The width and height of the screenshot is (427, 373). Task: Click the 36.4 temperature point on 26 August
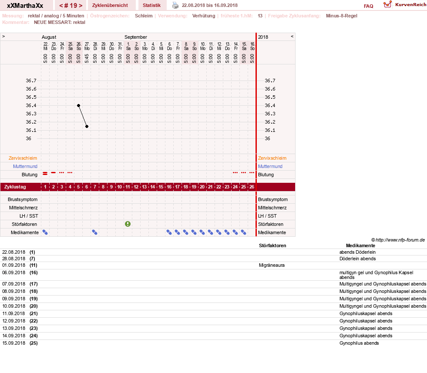78,105
